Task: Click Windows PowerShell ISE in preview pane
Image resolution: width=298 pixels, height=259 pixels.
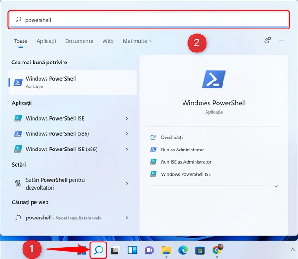Action: 186,174
